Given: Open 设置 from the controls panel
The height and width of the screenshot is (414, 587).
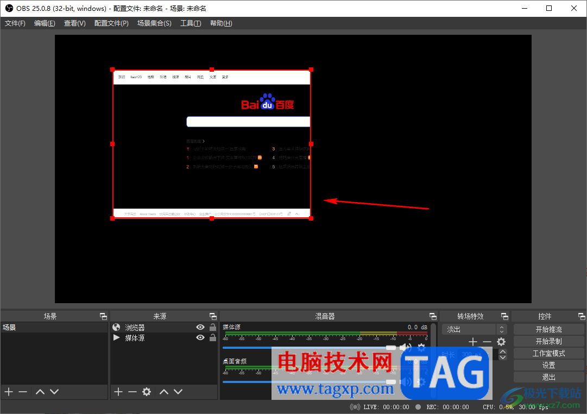Looking at the screenshot, I should pos(549,365).
